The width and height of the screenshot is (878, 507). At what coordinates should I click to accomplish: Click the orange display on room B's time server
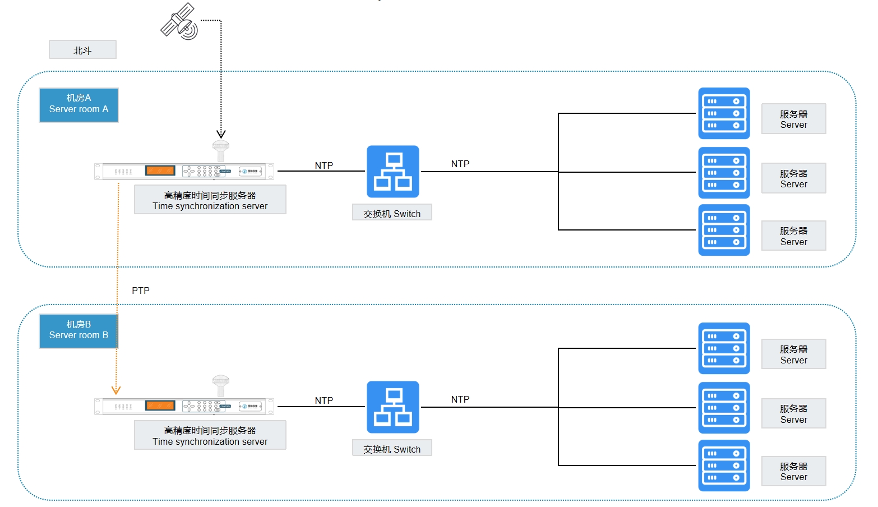160,405
